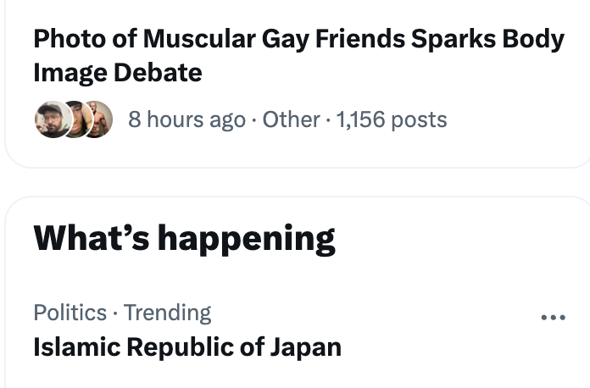Click the word 'Friends' in the story headline
The height and width of the screenshot is (388, 590).
(360, 39)
